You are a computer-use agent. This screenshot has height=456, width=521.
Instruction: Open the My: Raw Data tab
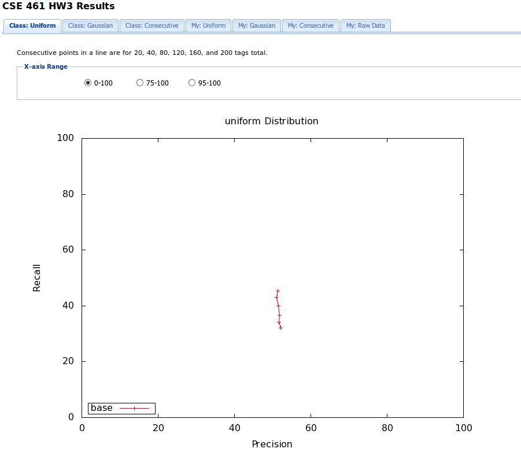click(x=365, y=25)
